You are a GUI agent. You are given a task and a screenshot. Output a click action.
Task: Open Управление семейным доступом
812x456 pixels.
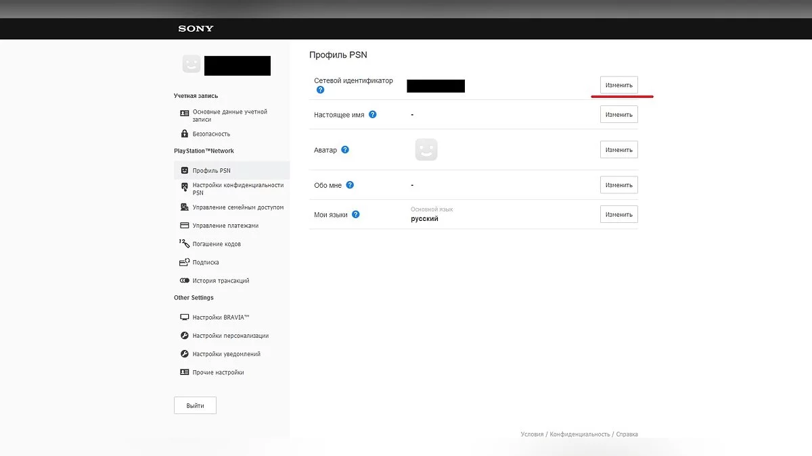[x=238, y=207]
